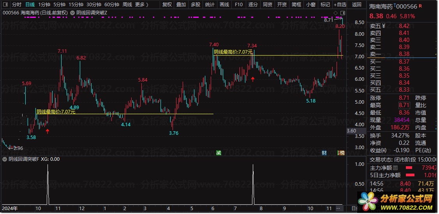Click the 最低 value 8.36
This screenshot has width=439, height=214.
click(404, 113)
